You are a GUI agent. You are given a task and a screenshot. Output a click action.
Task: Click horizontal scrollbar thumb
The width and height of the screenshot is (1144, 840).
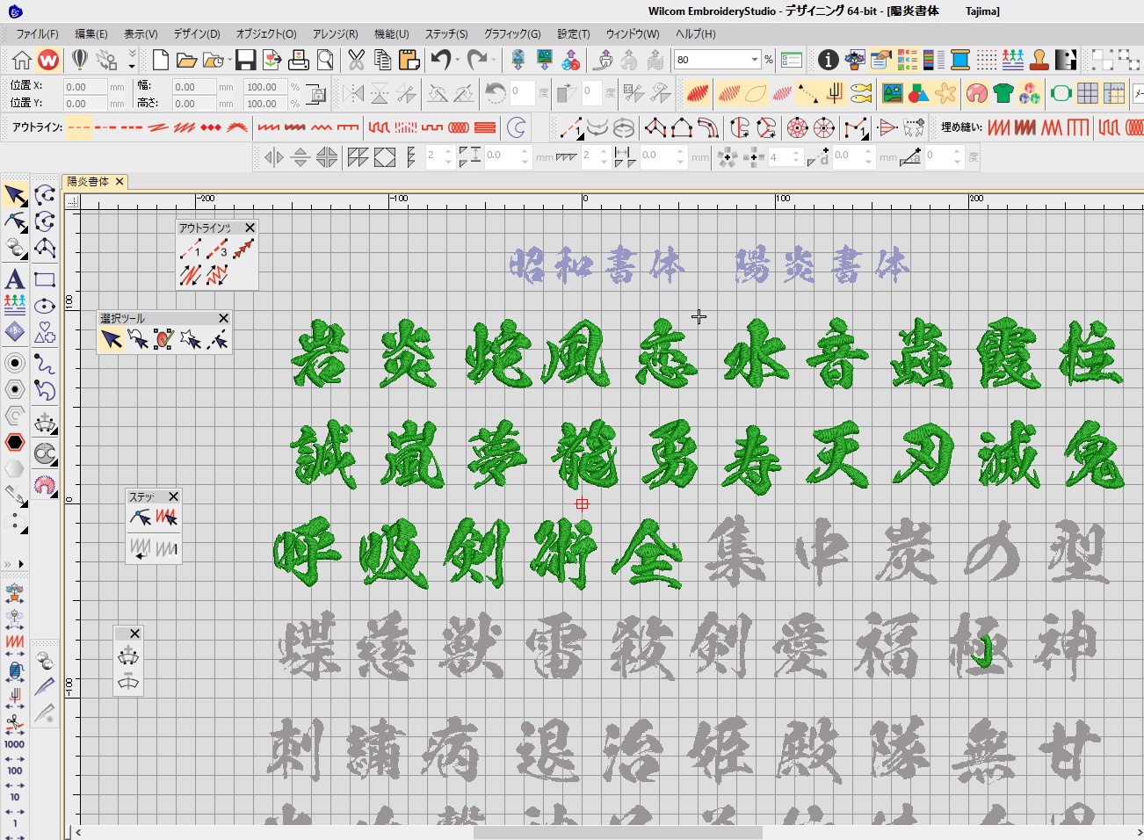point(618,832)
